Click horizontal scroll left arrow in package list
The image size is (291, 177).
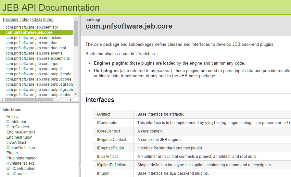coord(2,100)
